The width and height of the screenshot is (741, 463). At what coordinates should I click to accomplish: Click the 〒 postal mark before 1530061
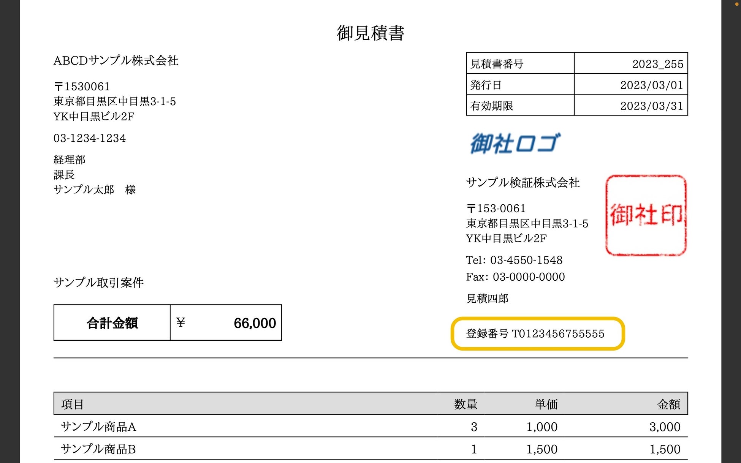58,87
